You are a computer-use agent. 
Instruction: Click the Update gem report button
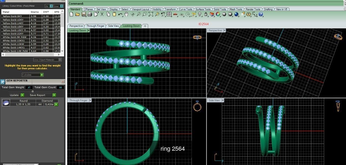pyautogui.click(x=17, y=95)
